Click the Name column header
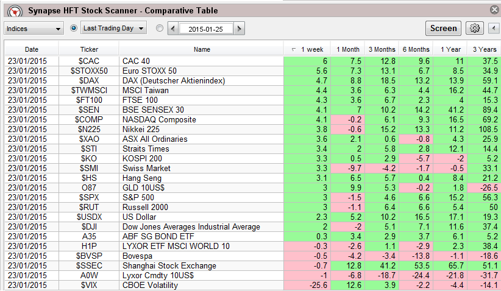The width and height of the screenshot is (501, 291). [201, 49]
